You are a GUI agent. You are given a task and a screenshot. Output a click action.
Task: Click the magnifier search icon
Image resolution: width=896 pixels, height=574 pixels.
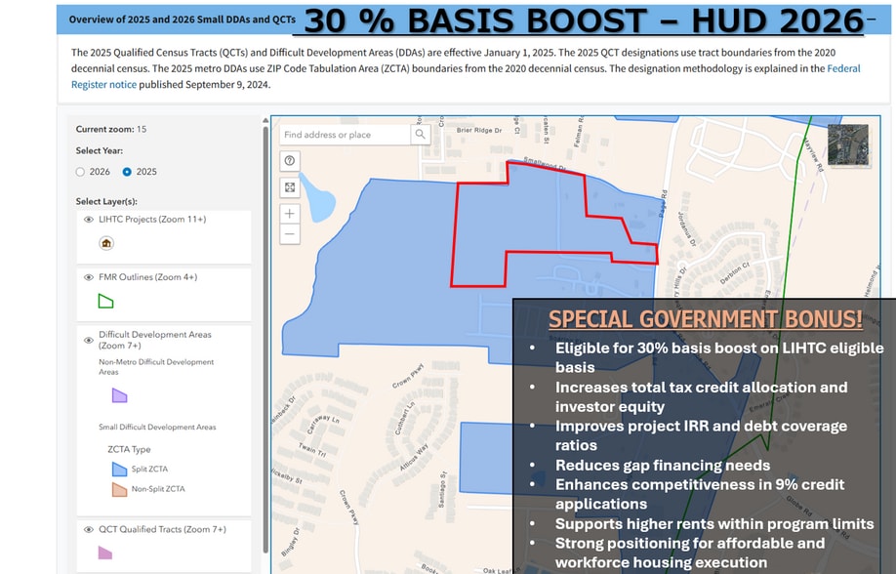tap(420, 135)
